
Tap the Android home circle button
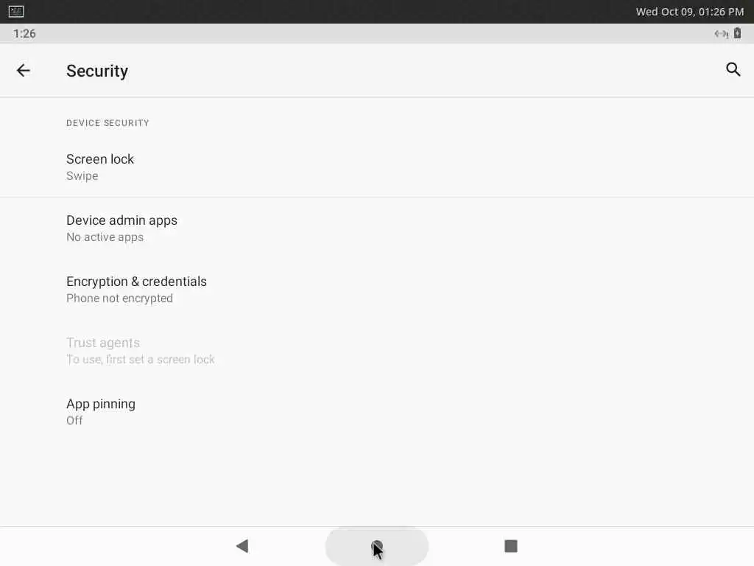(x=377, y=546)
